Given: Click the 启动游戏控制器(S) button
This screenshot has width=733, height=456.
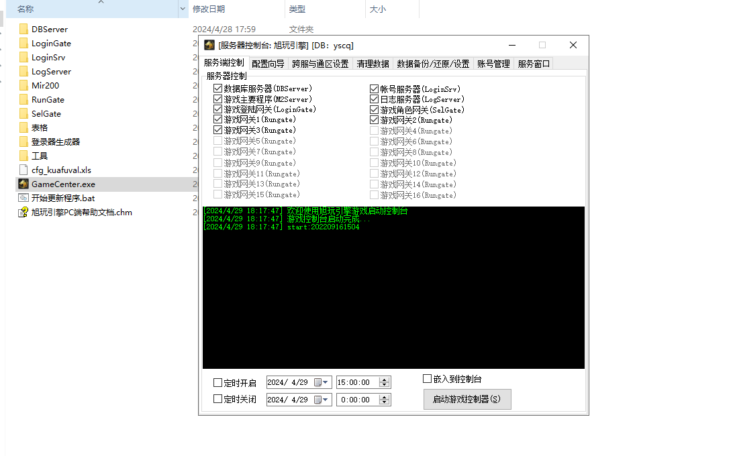Looking at the screenshot, I should 467,400.
